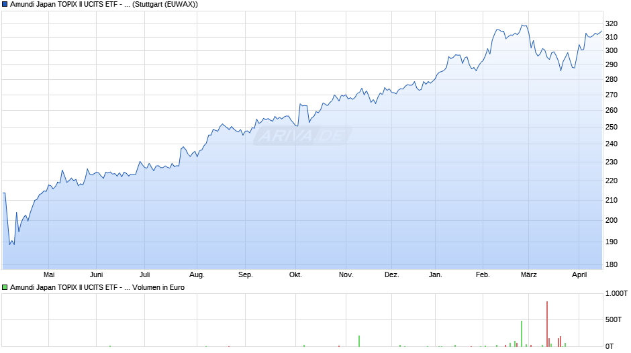Click the 220 price axis value
The image size is (631, 353).
click(612, 181)
